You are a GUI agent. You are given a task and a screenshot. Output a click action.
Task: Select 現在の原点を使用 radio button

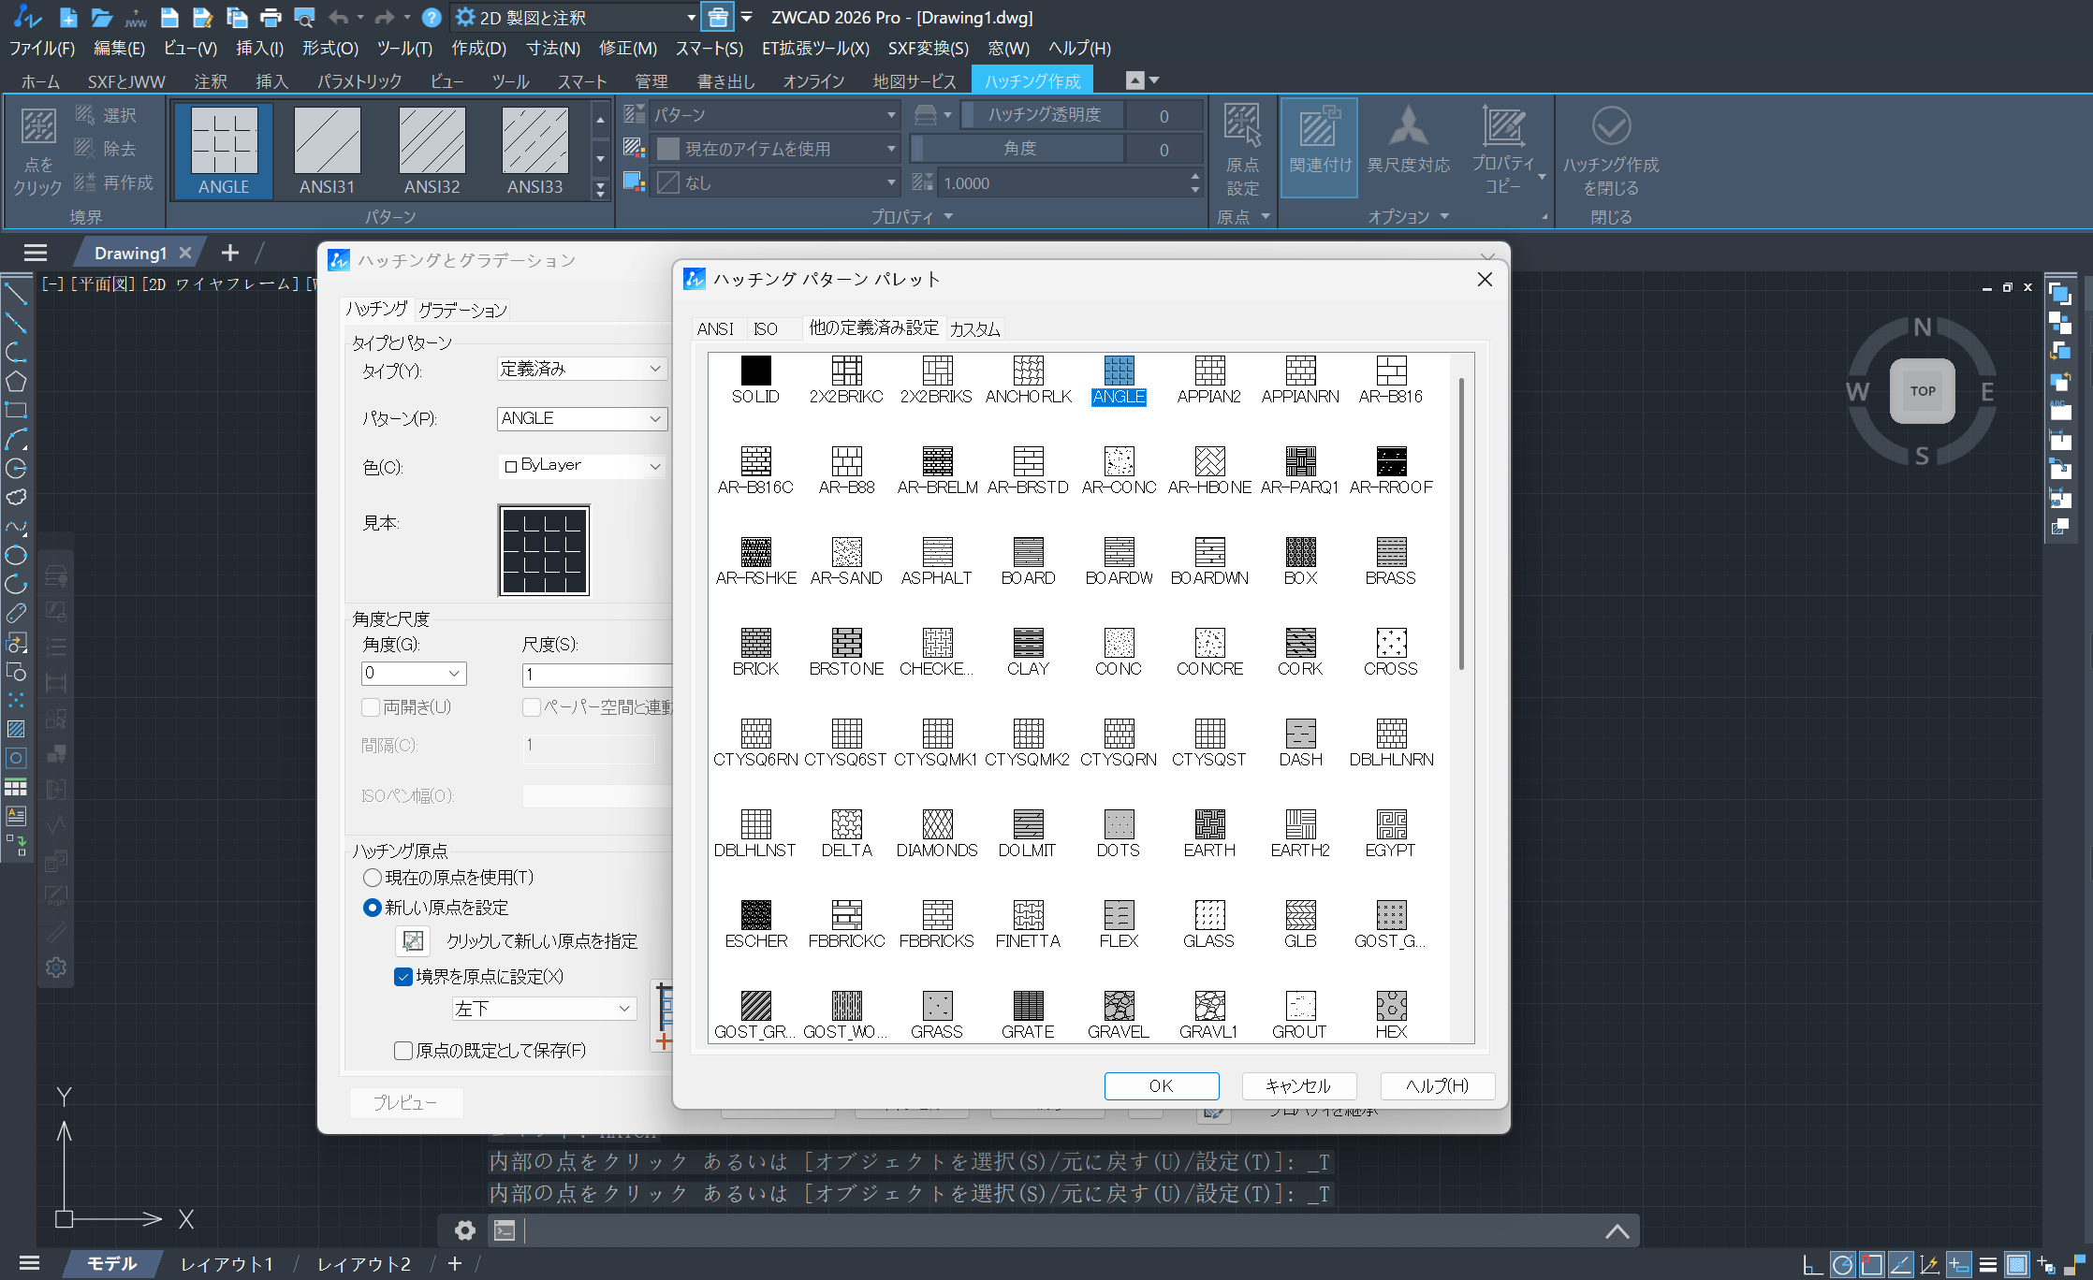coord(373,878)
